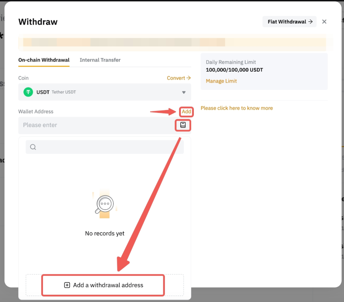Click 'Please click here to know more'
Screen dimensions: 344x302
point(237,108)
